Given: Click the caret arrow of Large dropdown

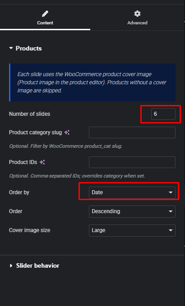Looking at the screenshot, I should pos(171,230).
